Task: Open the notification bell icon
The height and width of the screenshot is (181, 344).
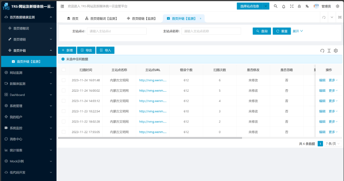Action: pyautogui.click(x=284, y=6)
